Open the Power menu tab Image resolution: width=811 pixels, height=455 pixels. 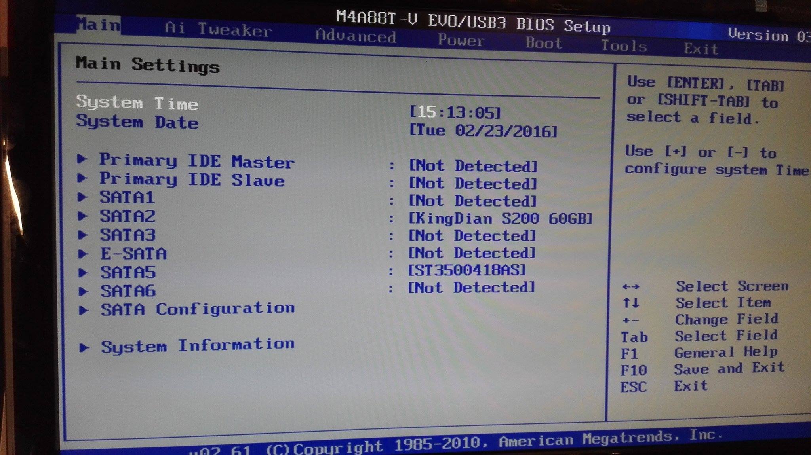(461, 40)
